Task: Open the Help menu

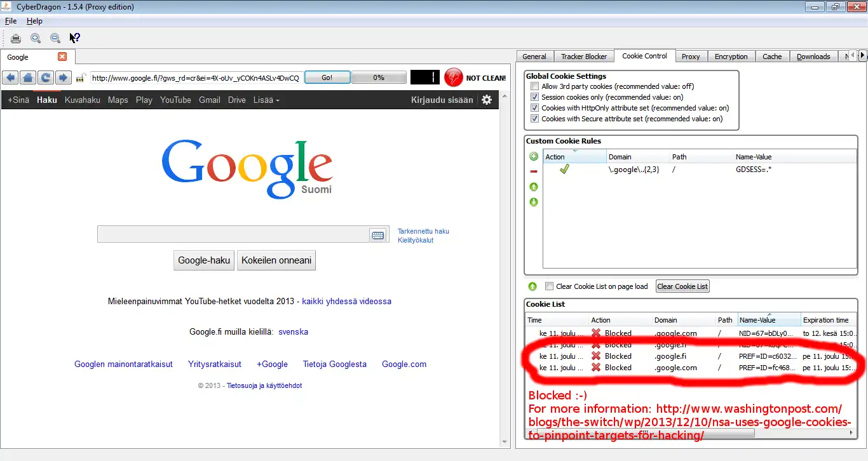Action: click(34, 21)
